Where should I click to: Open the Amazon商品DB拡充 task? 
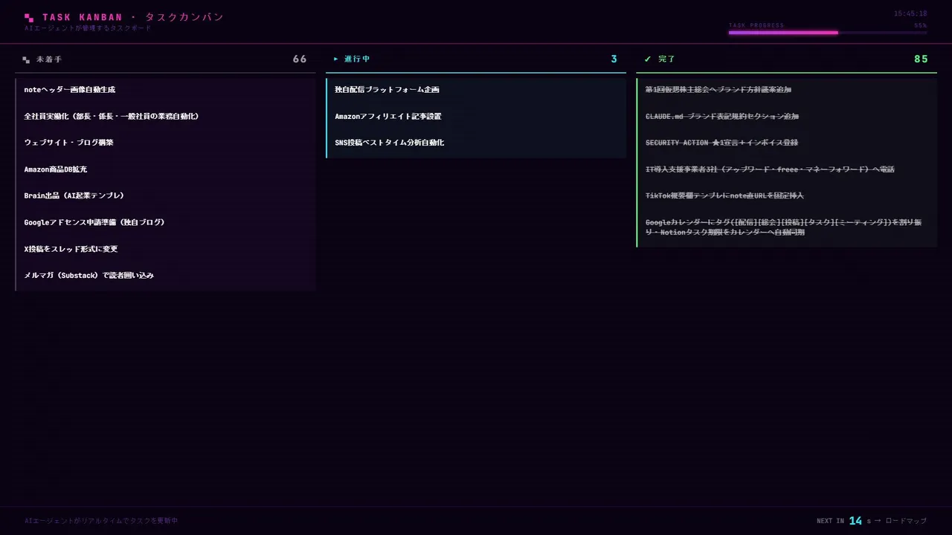pos(166,169)
